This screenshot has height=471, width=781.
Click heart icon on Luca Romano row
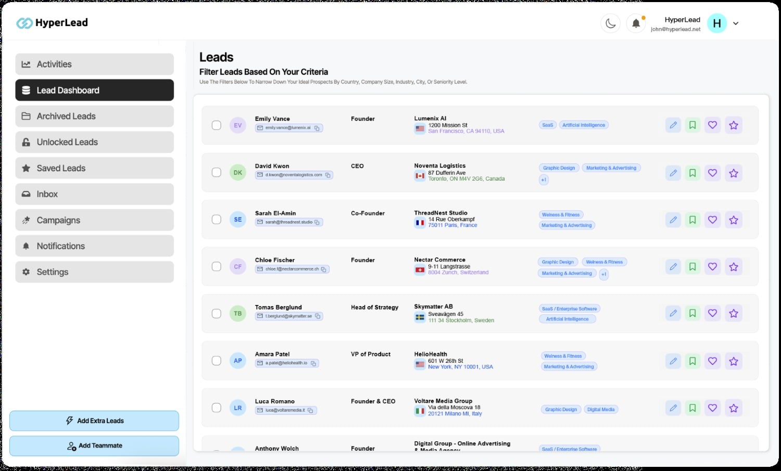tap(713, 408)
